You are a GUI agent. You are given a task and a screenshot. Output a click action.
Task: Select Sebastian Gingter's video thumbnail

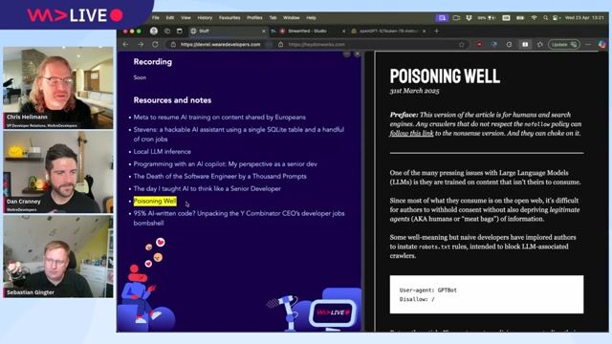tap(58, 257)
